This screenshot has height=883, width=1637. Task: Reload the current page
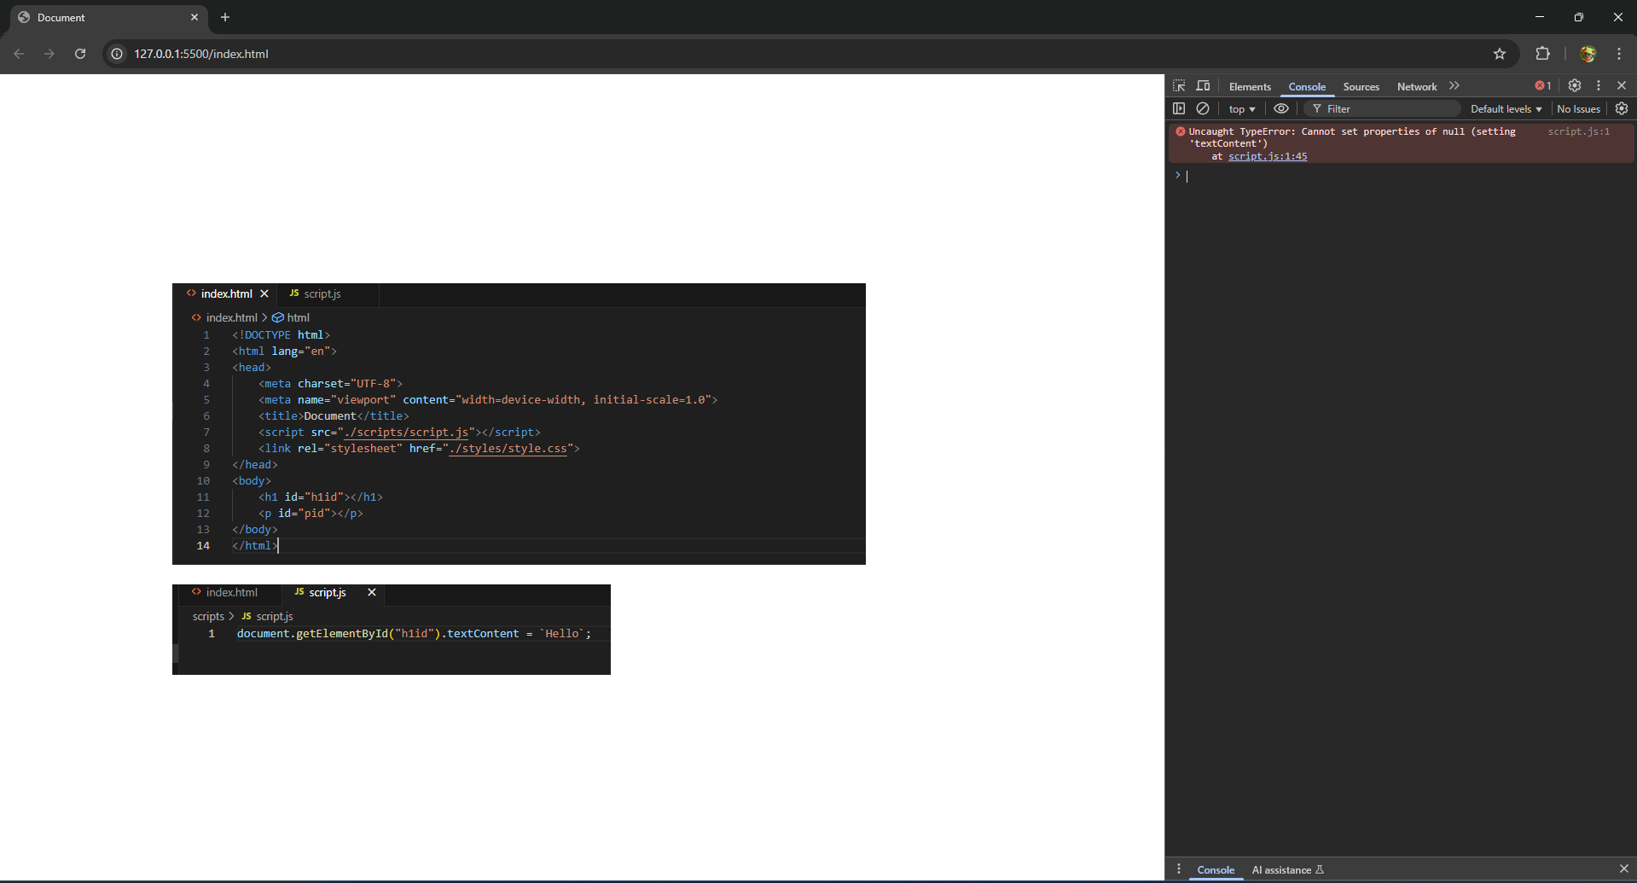pos(80,54)
